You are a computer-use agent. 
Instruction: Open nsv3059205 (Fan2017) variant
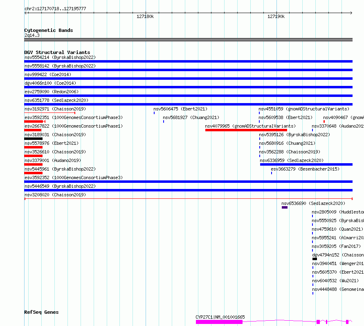click(336, 246)
